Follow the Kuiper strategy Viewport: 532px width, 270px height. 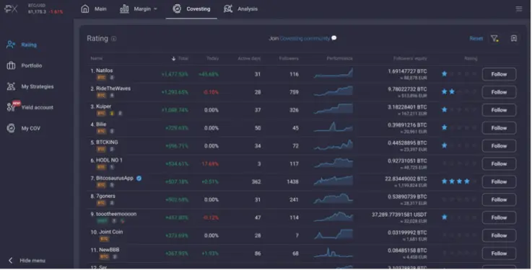499,110
